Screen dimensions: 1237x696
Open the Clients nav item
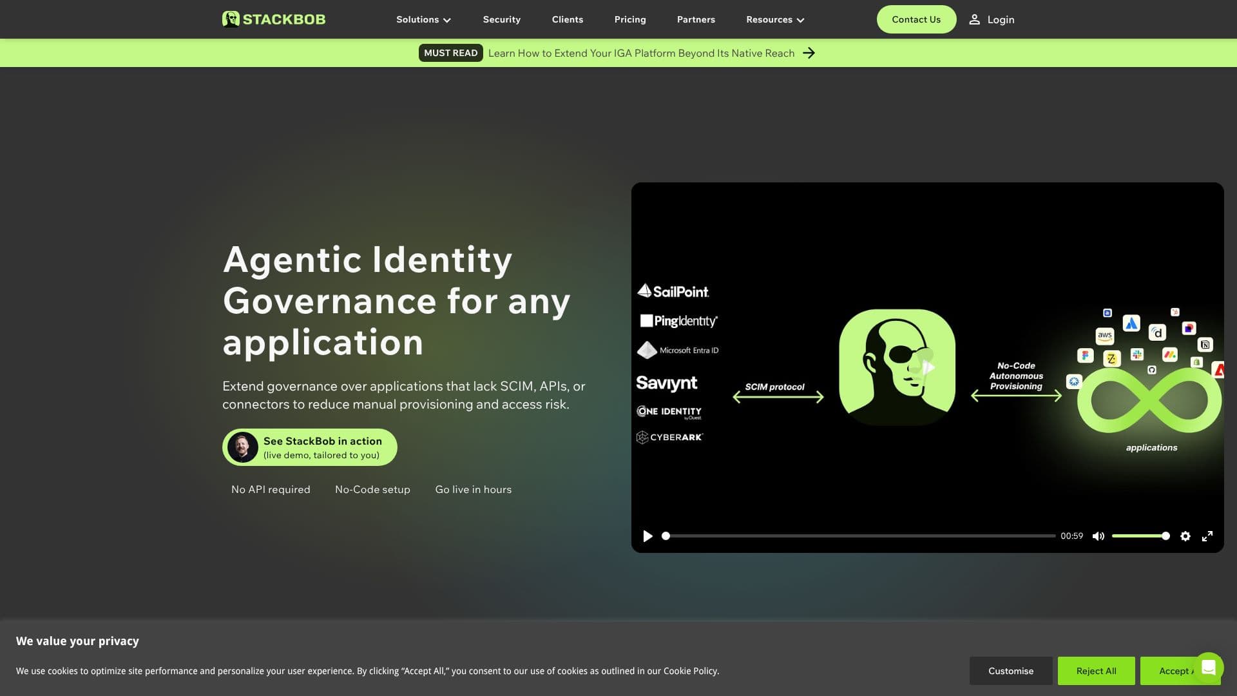click(x=567, y=19)
